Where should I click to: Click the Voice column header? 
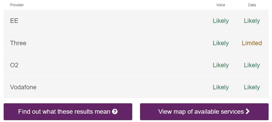[x=221, y=5]
